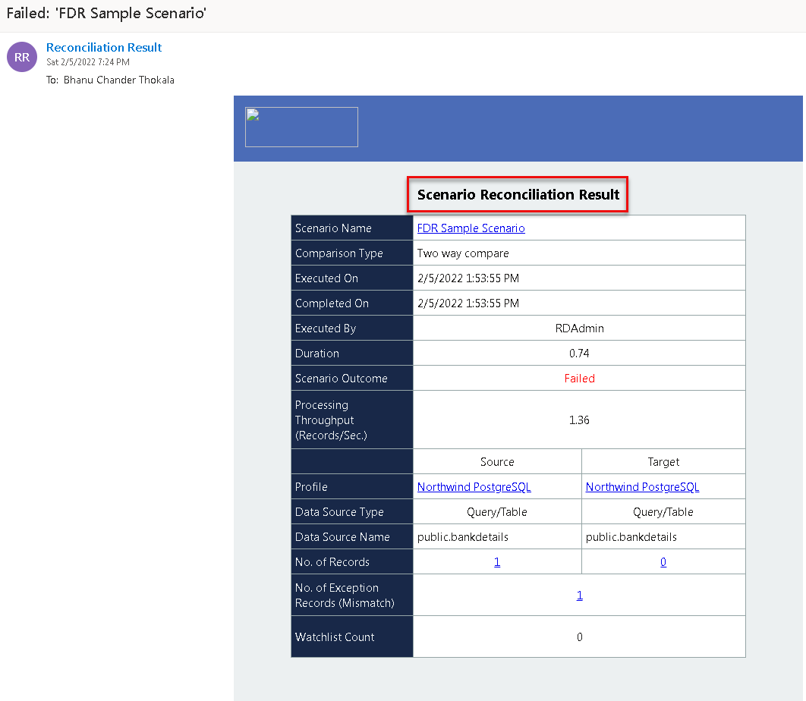This screenshot has height=701, width=806.
Task: Click the Scenario Outcome label
Action: coord(342,379)
